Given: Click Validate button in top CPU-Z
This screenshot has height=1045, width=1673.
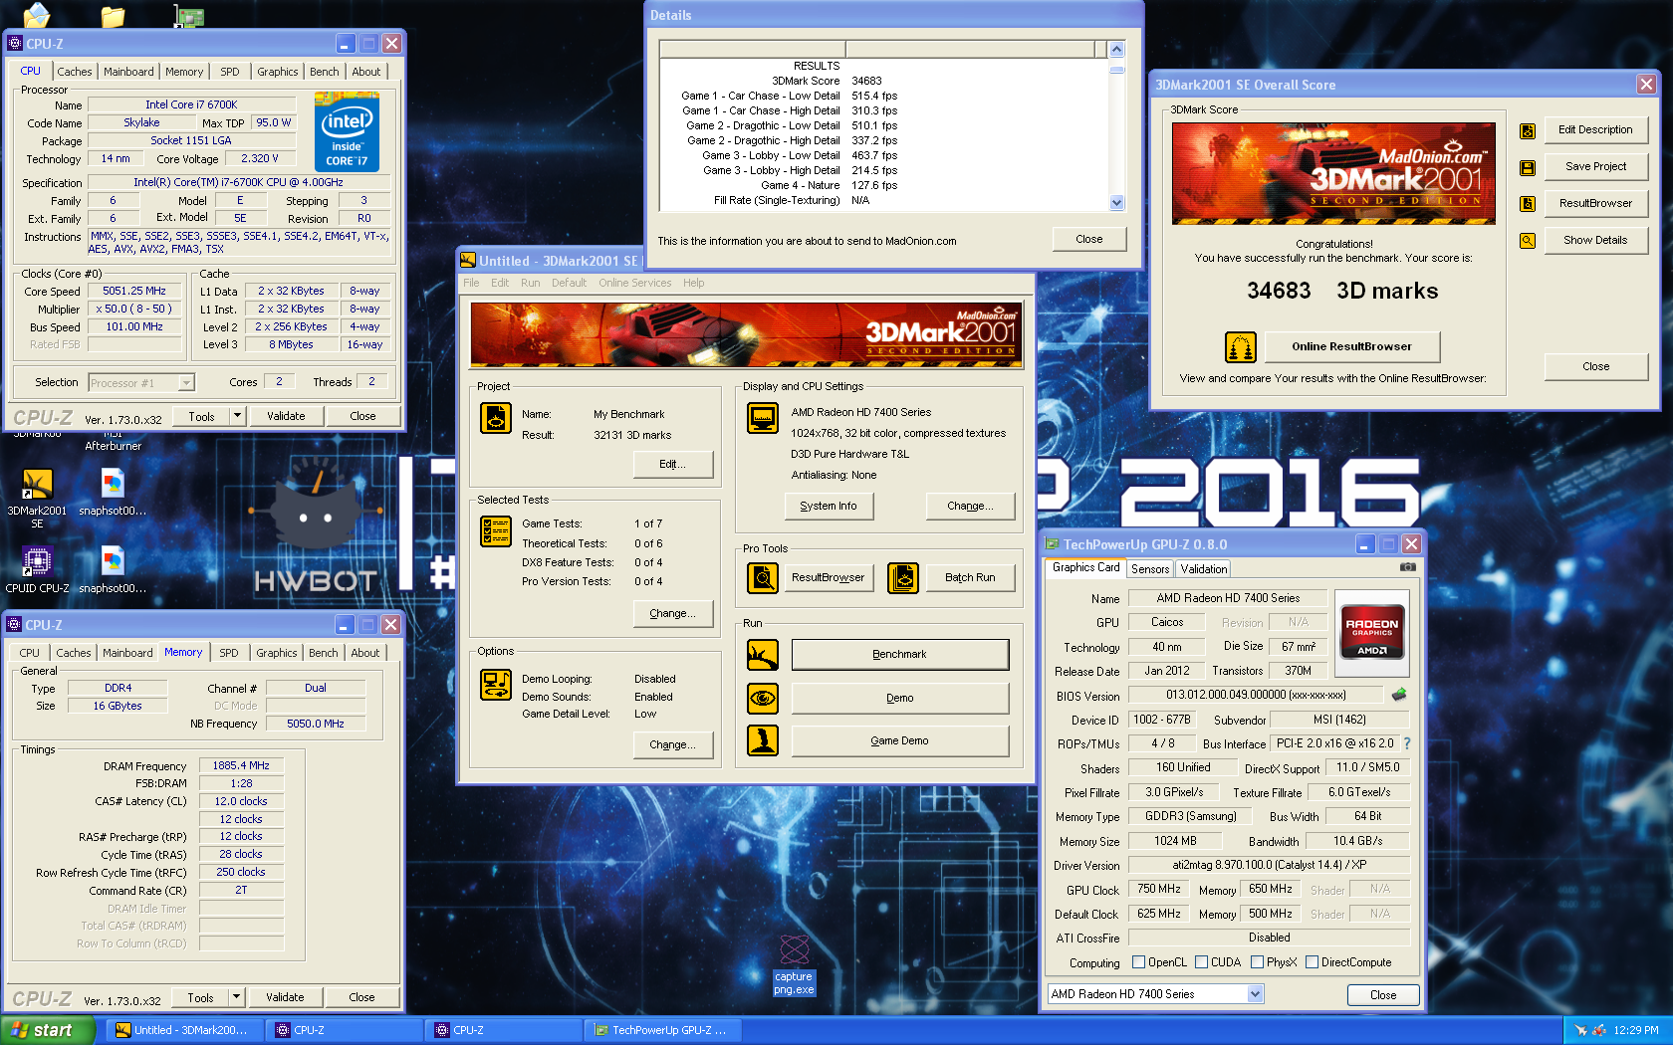Looking at the screenshot, I should tap(286, 416).
